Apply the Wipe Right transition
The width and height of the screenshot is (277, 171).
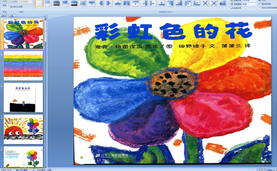coord(109,3)
